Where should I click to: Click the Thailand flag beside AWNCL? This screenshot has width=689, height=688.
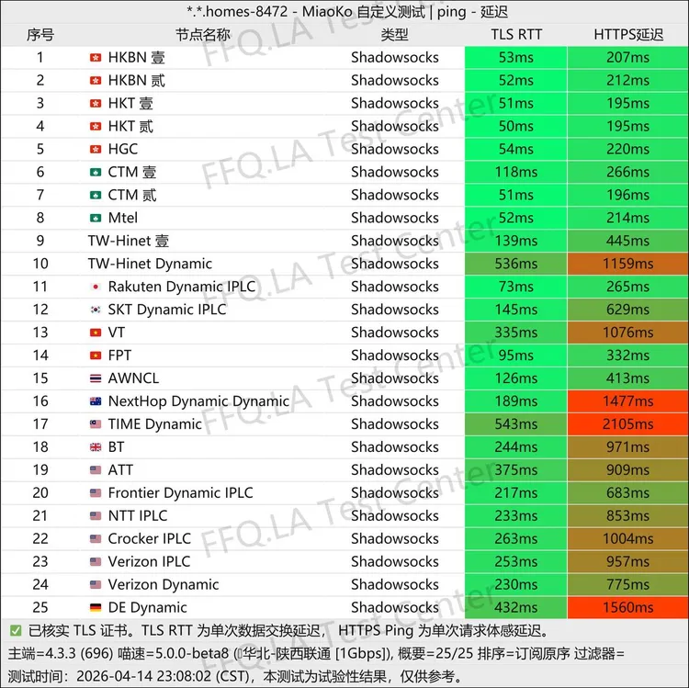point(96,378)
